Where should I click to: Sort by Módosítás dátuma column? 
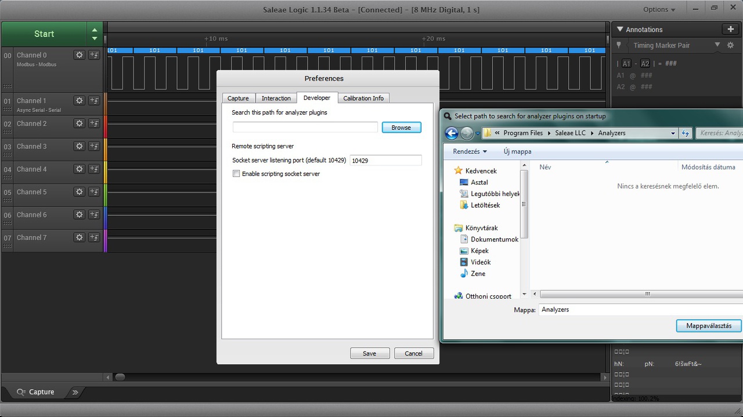coord(708,167)
